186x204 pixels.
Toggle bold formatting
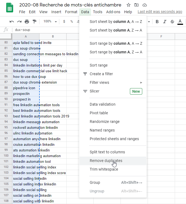(x=157, y=22)
